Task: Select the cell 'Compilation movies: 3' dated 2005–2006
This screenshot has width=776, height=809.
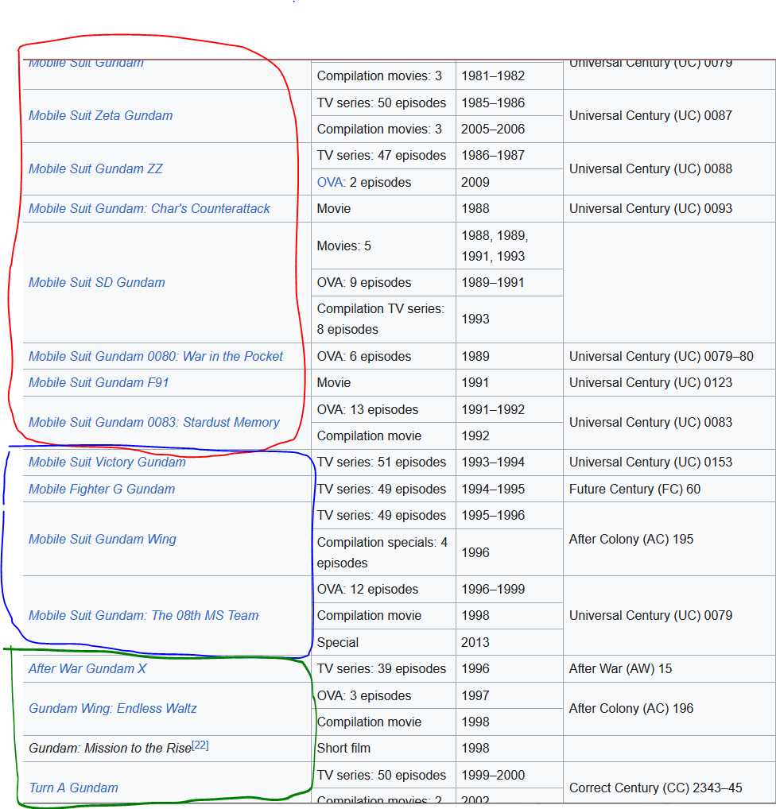Action: (383, 129)
